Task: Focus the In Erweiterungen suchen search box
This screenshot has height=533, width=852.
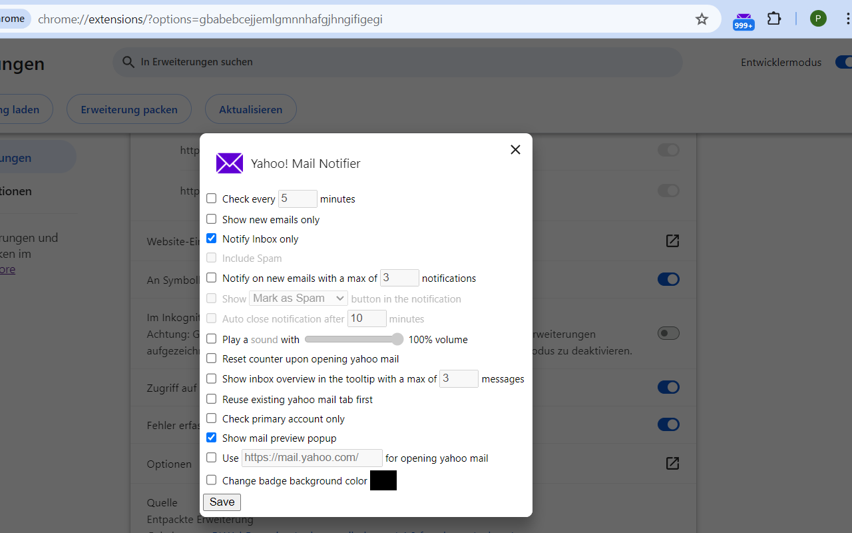Action: tap(397, 62)
